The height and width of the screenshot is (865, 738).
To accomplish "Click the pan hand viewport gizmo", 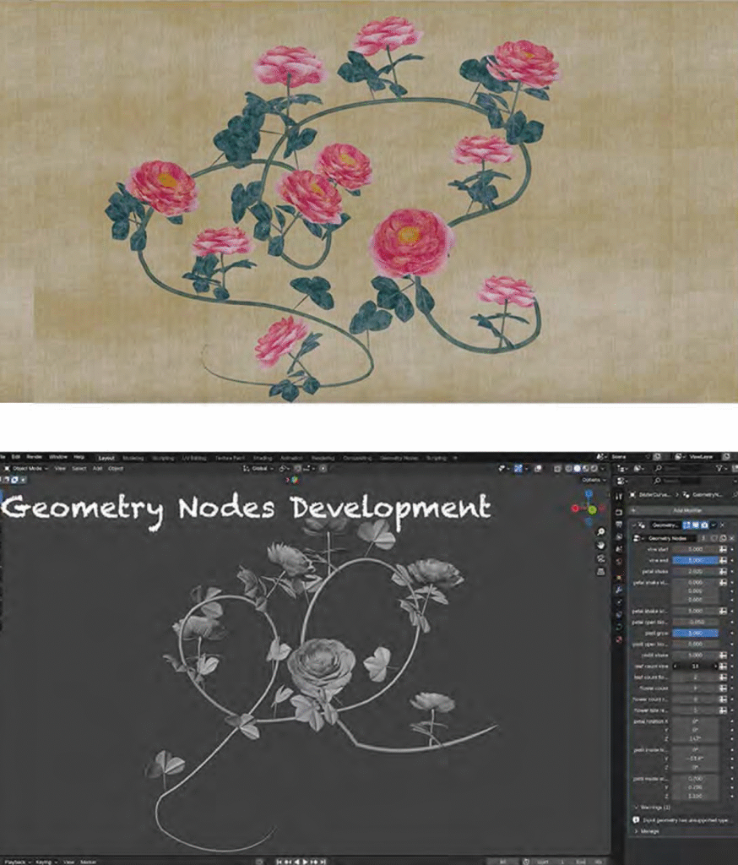I will pos(600,546).
